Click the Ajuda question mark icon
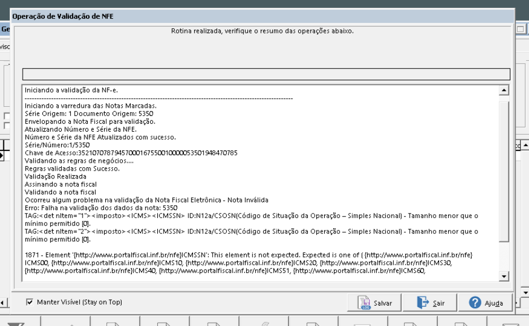 pos(475,302)
